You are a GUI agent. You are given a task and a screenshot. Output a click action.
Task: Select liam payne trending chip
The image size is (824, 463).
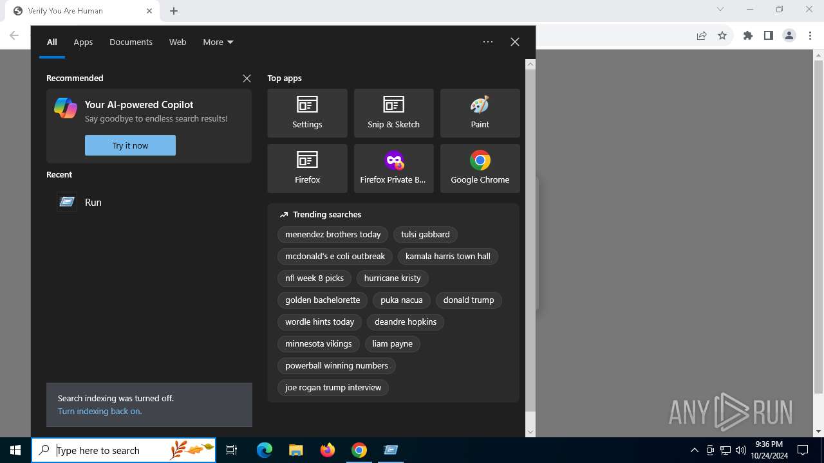[x=392, y=344]
